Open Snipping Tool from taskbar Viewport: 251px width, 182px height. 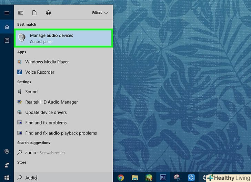click(x=177, y=178)
